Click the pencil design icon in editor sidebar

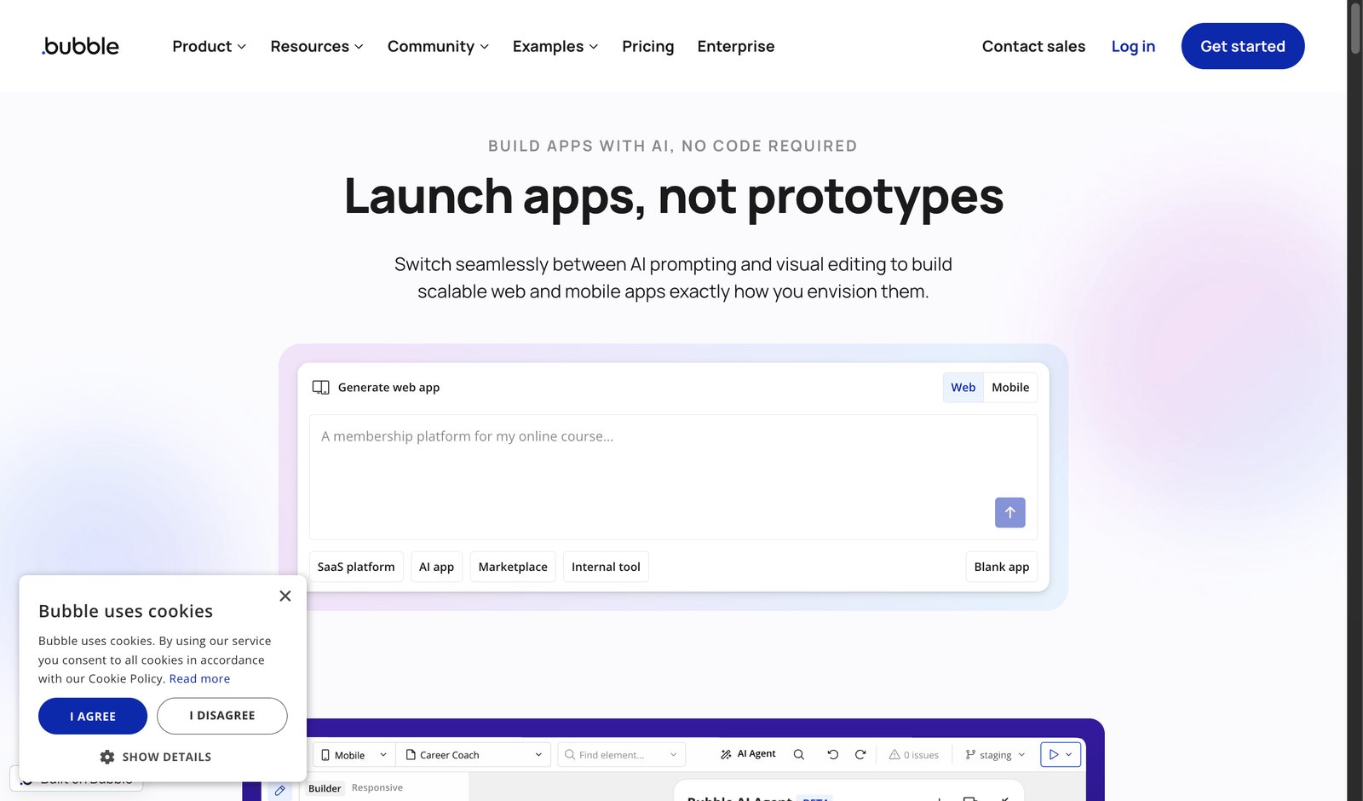279,790
